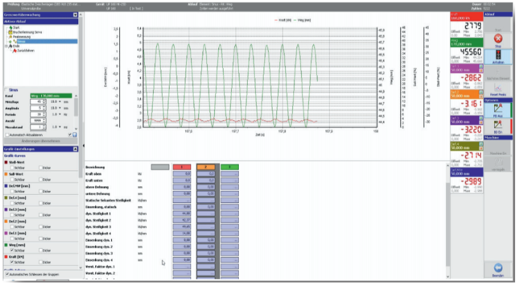Viewport: 517px width, 285px height.
Task: Enable the Automatisch Aktualisieren checkbox
Action: (7, 134)
